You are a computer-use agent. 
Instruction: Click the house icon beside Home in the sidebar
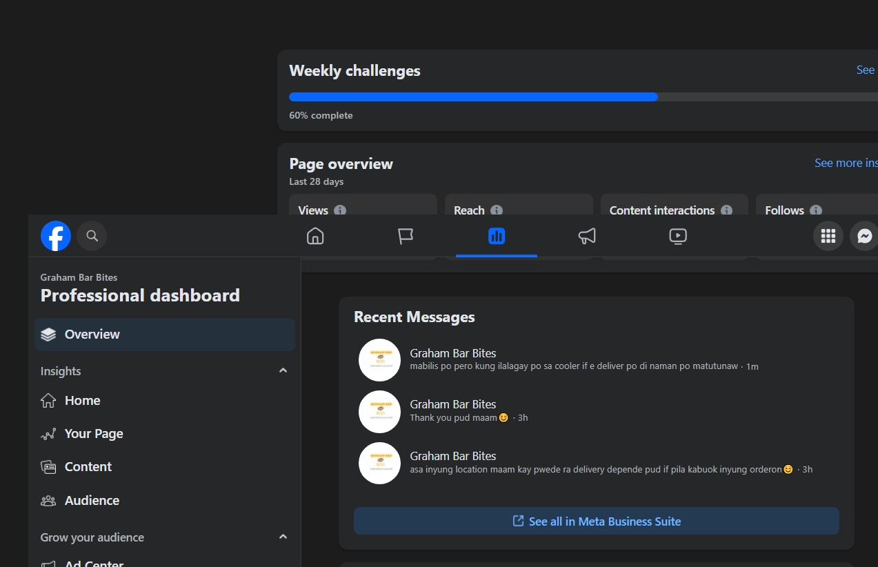(48, 401)
